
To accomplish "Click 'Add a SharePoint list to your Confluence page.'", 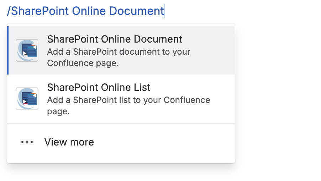I will tap(128, 106).
